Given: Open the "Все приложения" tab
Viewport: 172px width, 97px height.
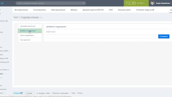Looking at the screenshot, I should coord(21,10).
